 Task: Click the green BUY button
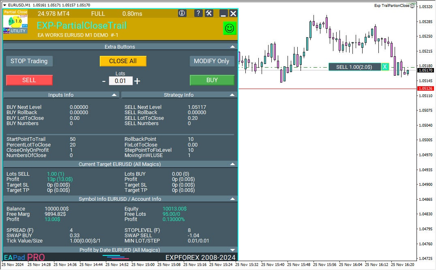point(212,80)
